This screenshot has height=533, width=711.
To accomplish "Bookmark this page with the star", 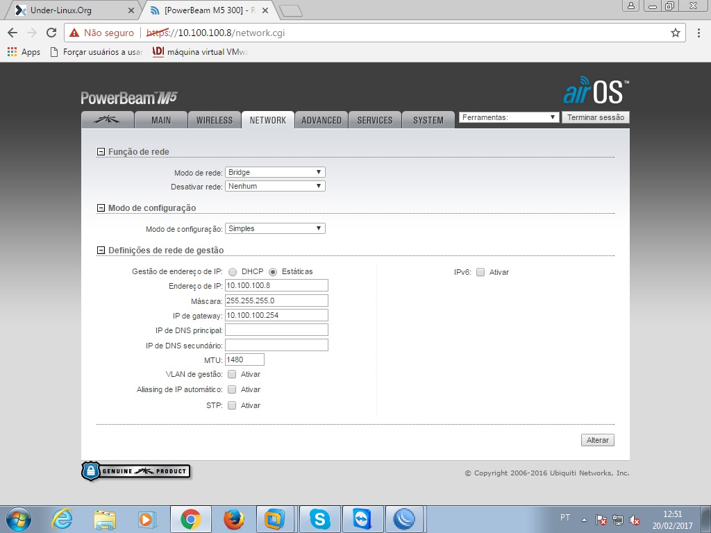I will [x=676, y=33].
